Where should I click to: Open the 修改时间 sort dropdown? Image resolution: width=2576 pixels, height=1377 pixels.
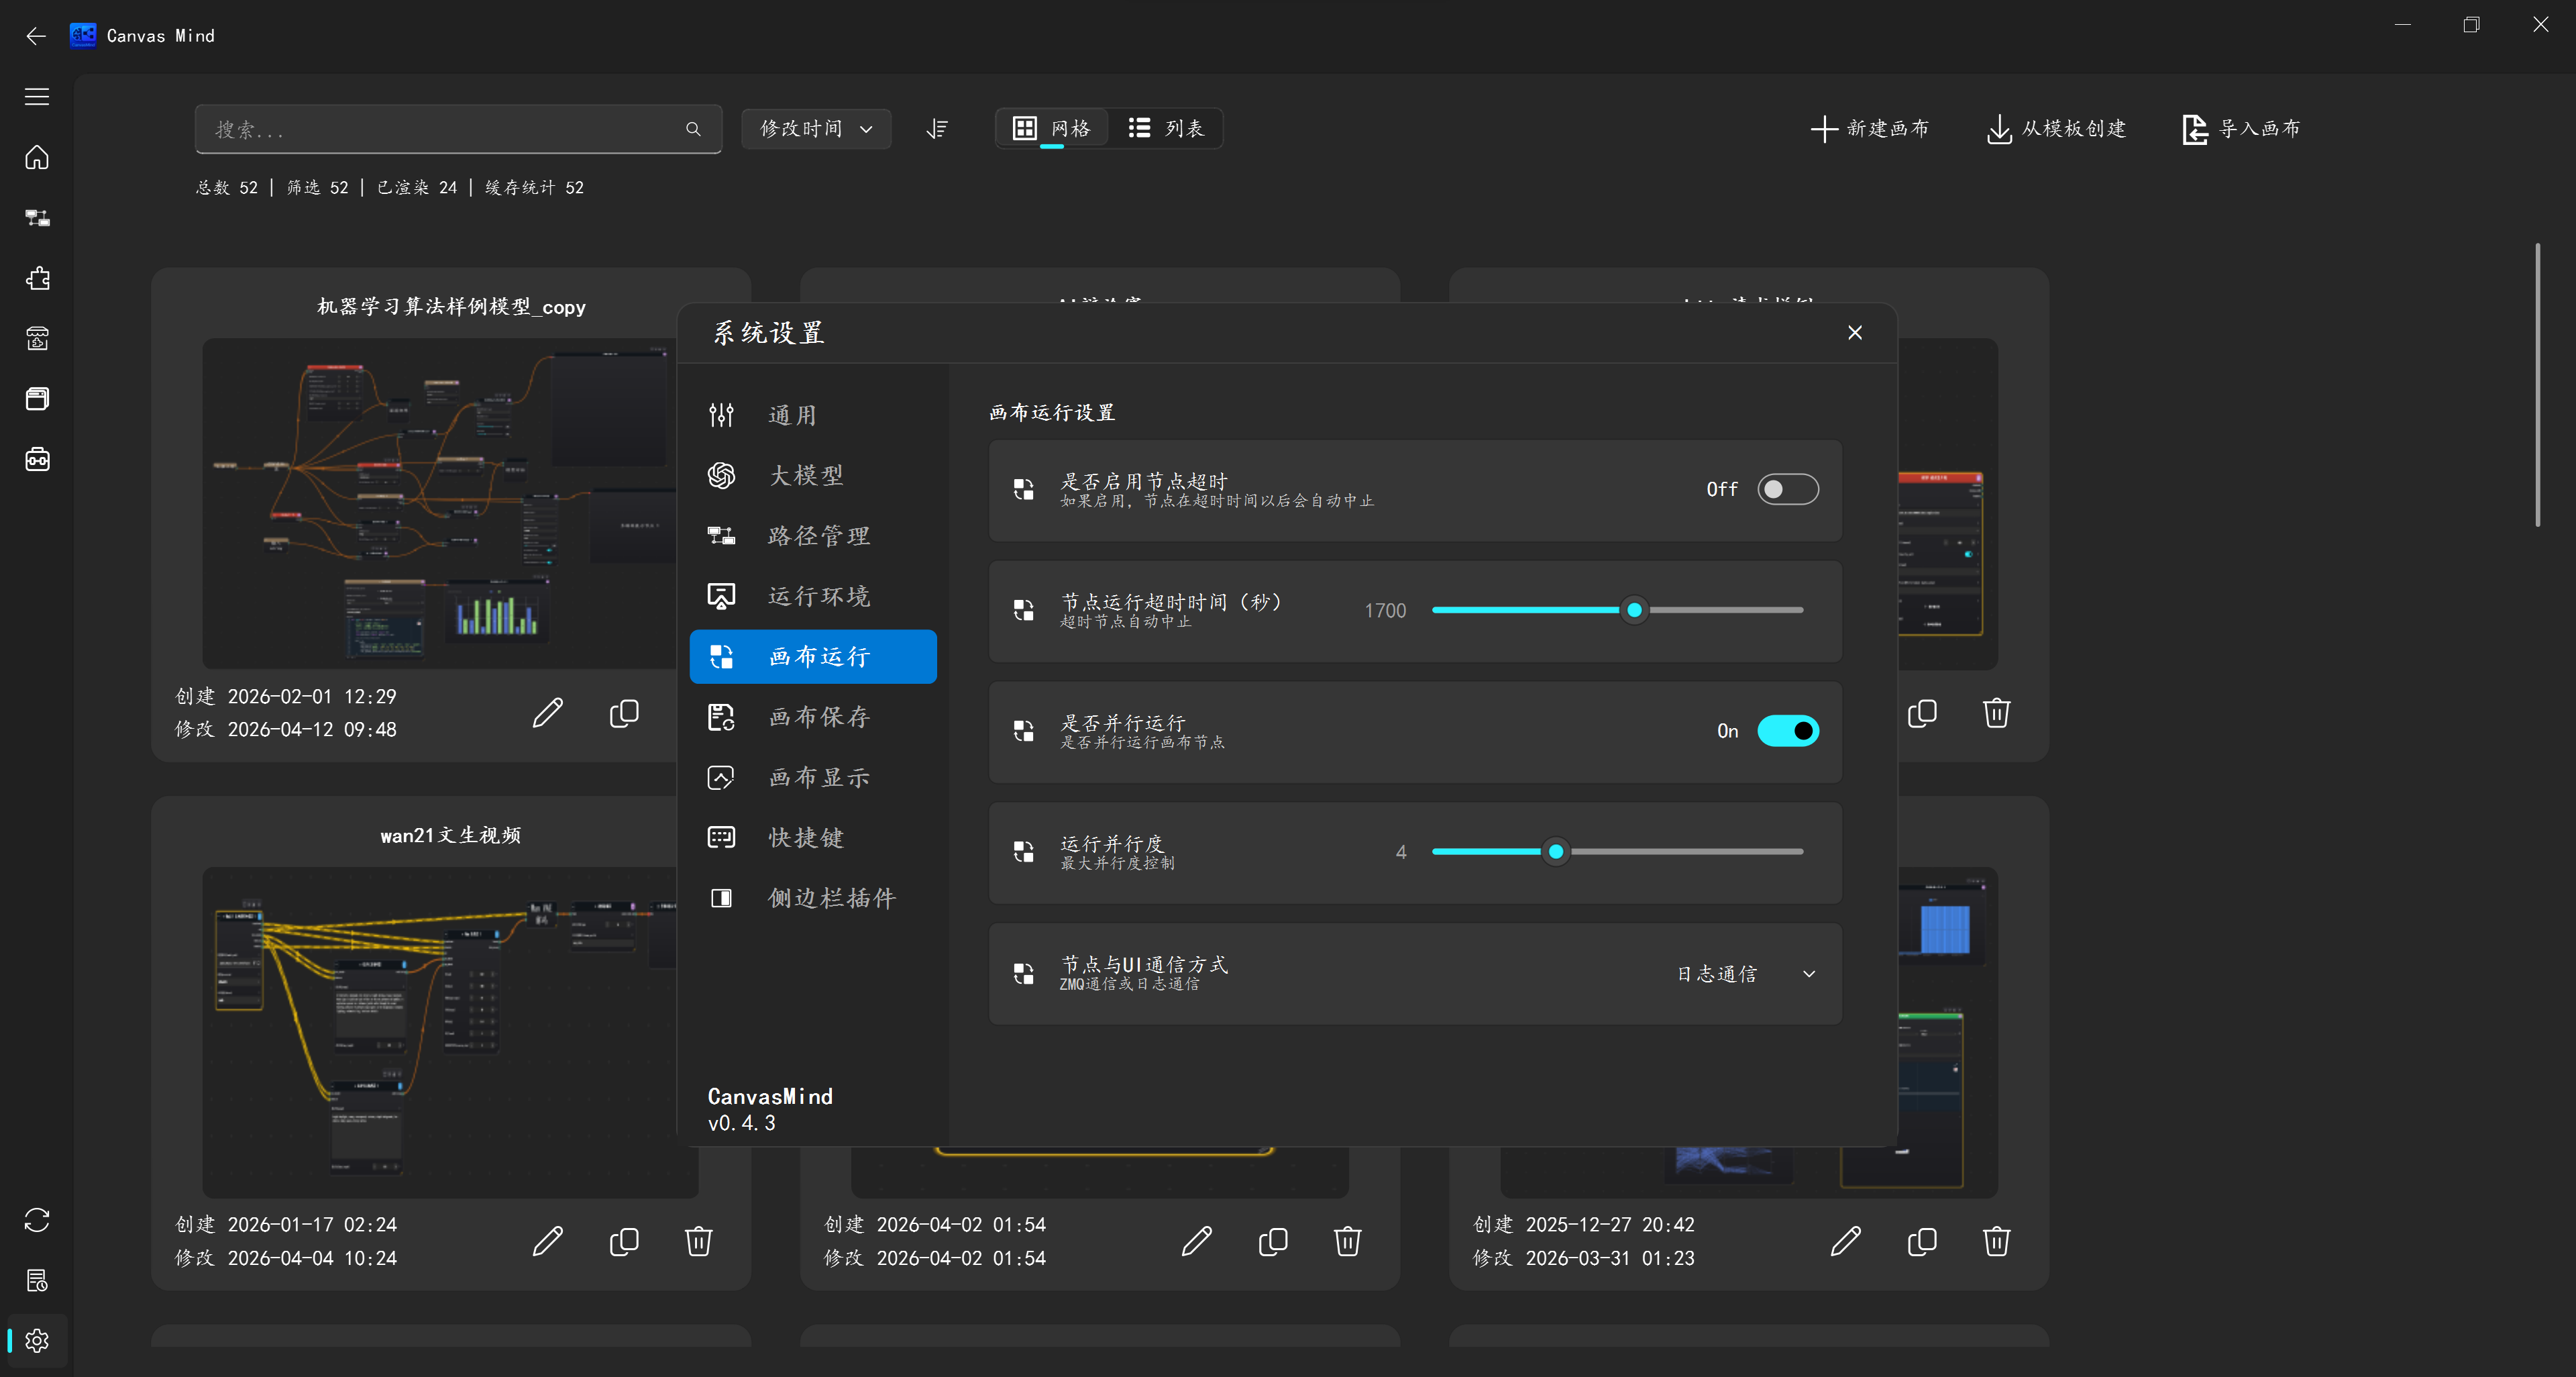click(816, 129)
